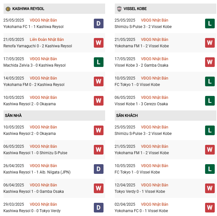The height and width of the screenshot is (216, 217).
Task: Click the W badge for Tokyo Verdy 0-1 Vissel Kobe
Action: (x=210, y=188)
